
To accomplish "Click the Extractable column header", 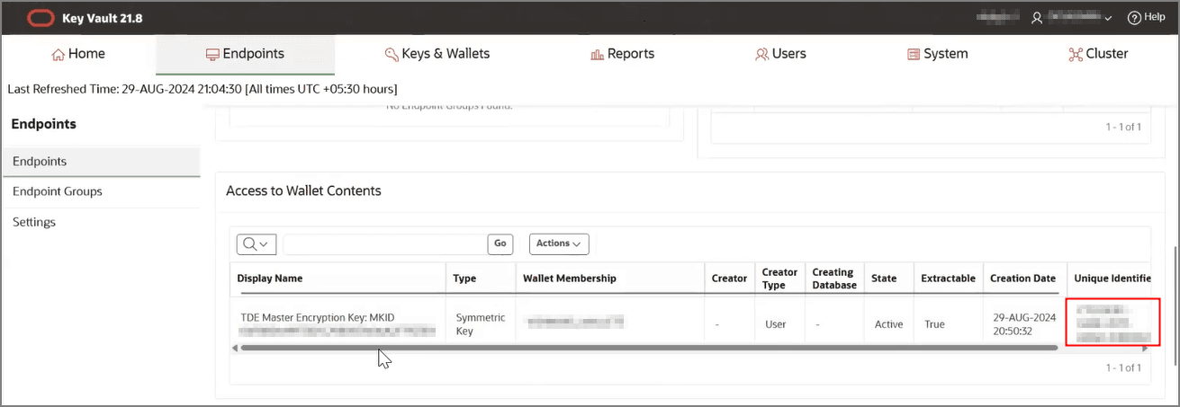I will click(x=948, y=279).
